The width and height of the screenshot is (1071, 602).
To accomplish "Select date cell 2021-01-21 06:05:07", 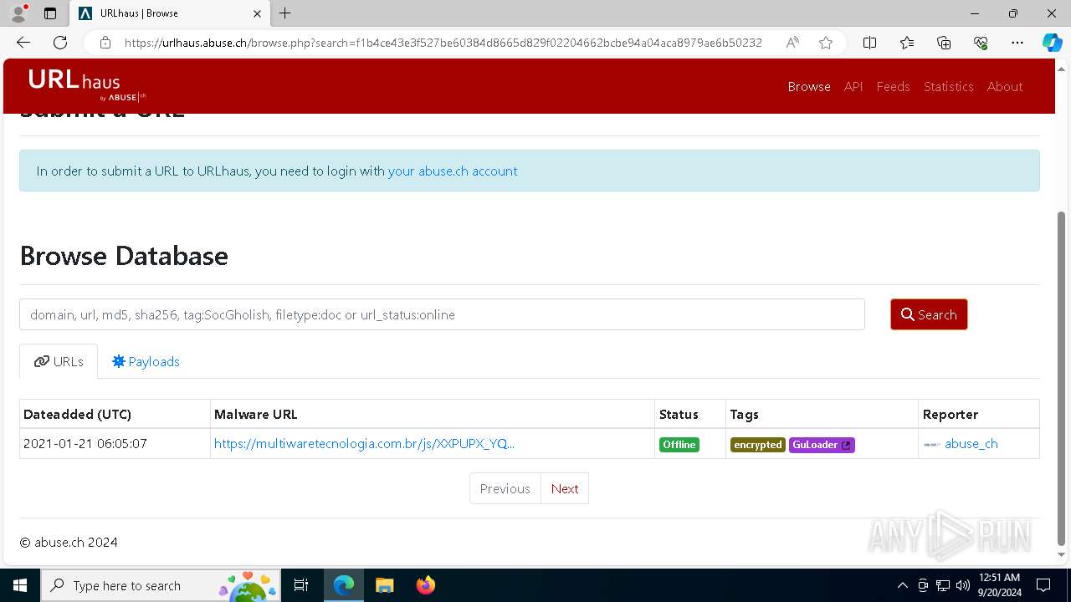I will (x=115, y=444).
